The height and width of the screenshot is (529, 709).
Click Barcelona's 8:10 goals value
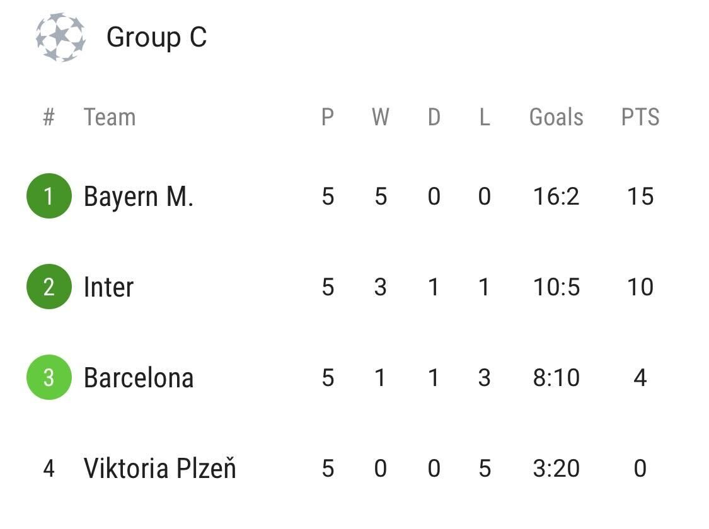(556, 378)
